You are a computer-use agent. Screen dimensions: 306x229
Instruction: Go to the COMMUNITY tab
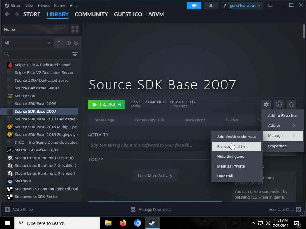(x=91, y=14)
